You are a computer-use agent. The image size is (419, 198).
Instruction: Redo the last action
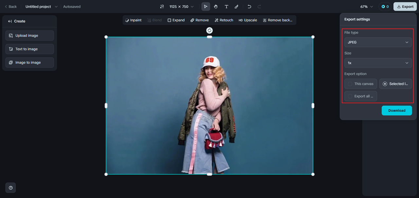(x=259, y=7)
